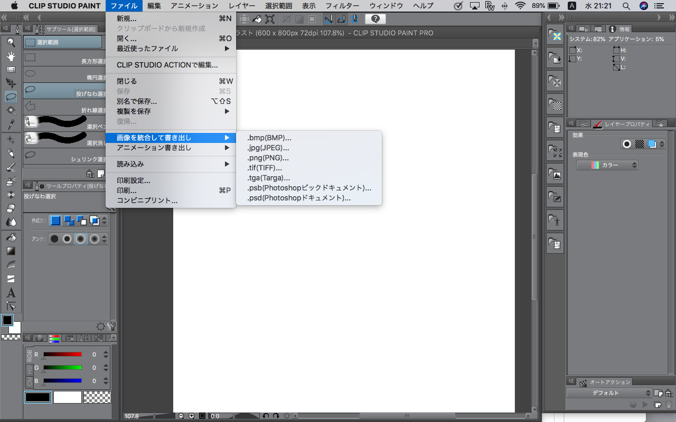Select the Eyedropper tool
This screenshot has height=422, width=676.
(x=11, y=124)
